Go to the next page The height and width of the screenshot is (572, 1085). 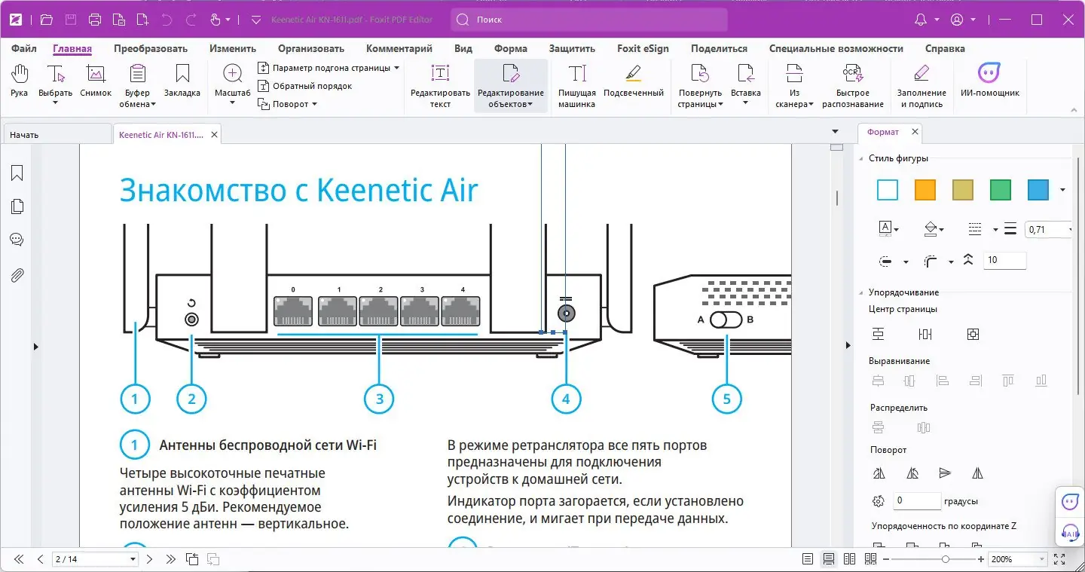click(x=149, y=559)
